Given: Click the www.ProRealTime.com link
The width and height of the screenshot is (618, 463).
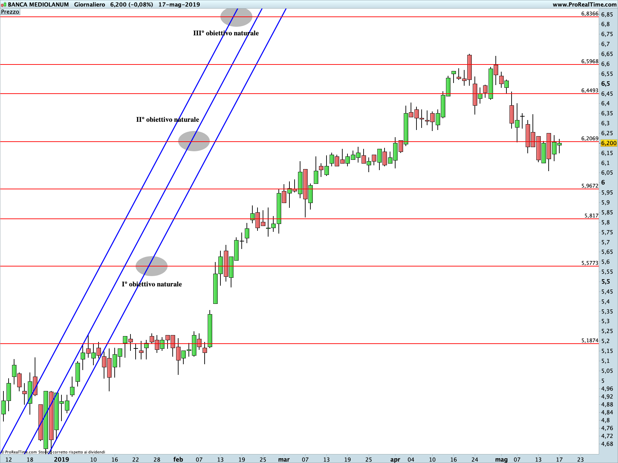Looking at the screenshot, I should click(584, 4).
